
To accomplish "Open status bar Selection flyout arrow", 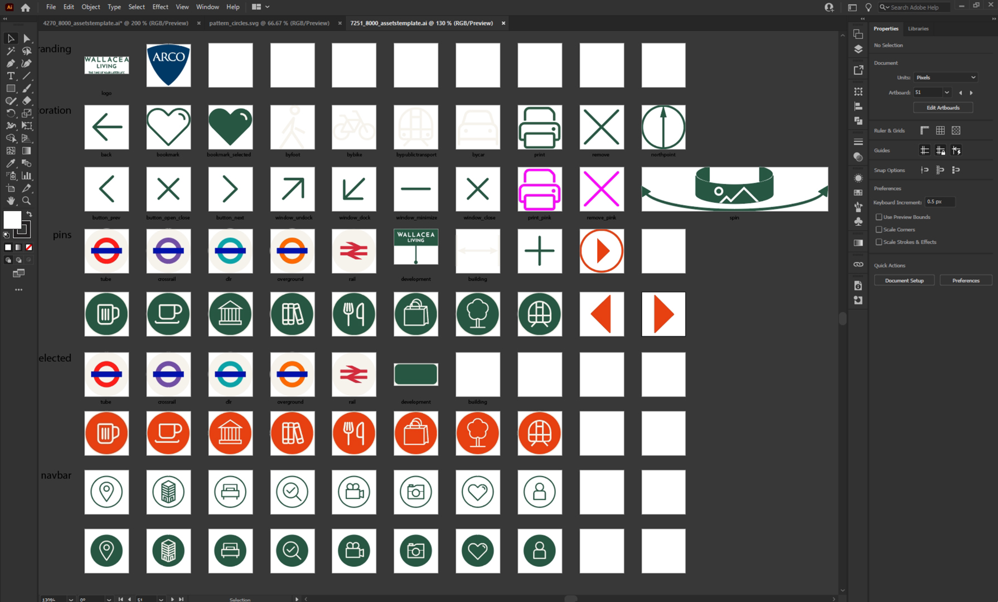I will (297, 599).
